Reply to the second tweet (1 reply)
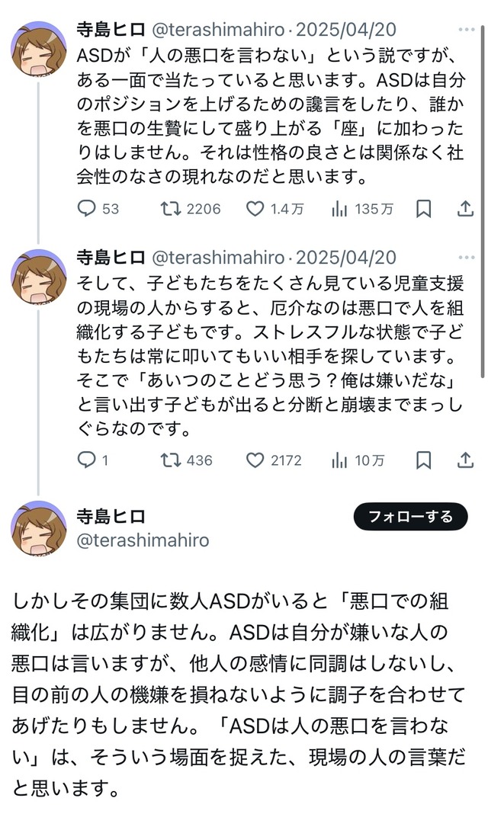Viewport: 488px width, 814px height. click(88, 460)
